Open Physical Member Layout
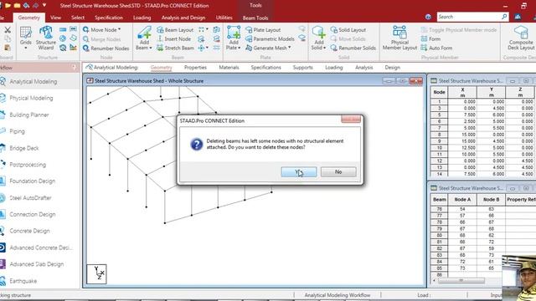This screenshot has width=536, height=301. [399, 38]
